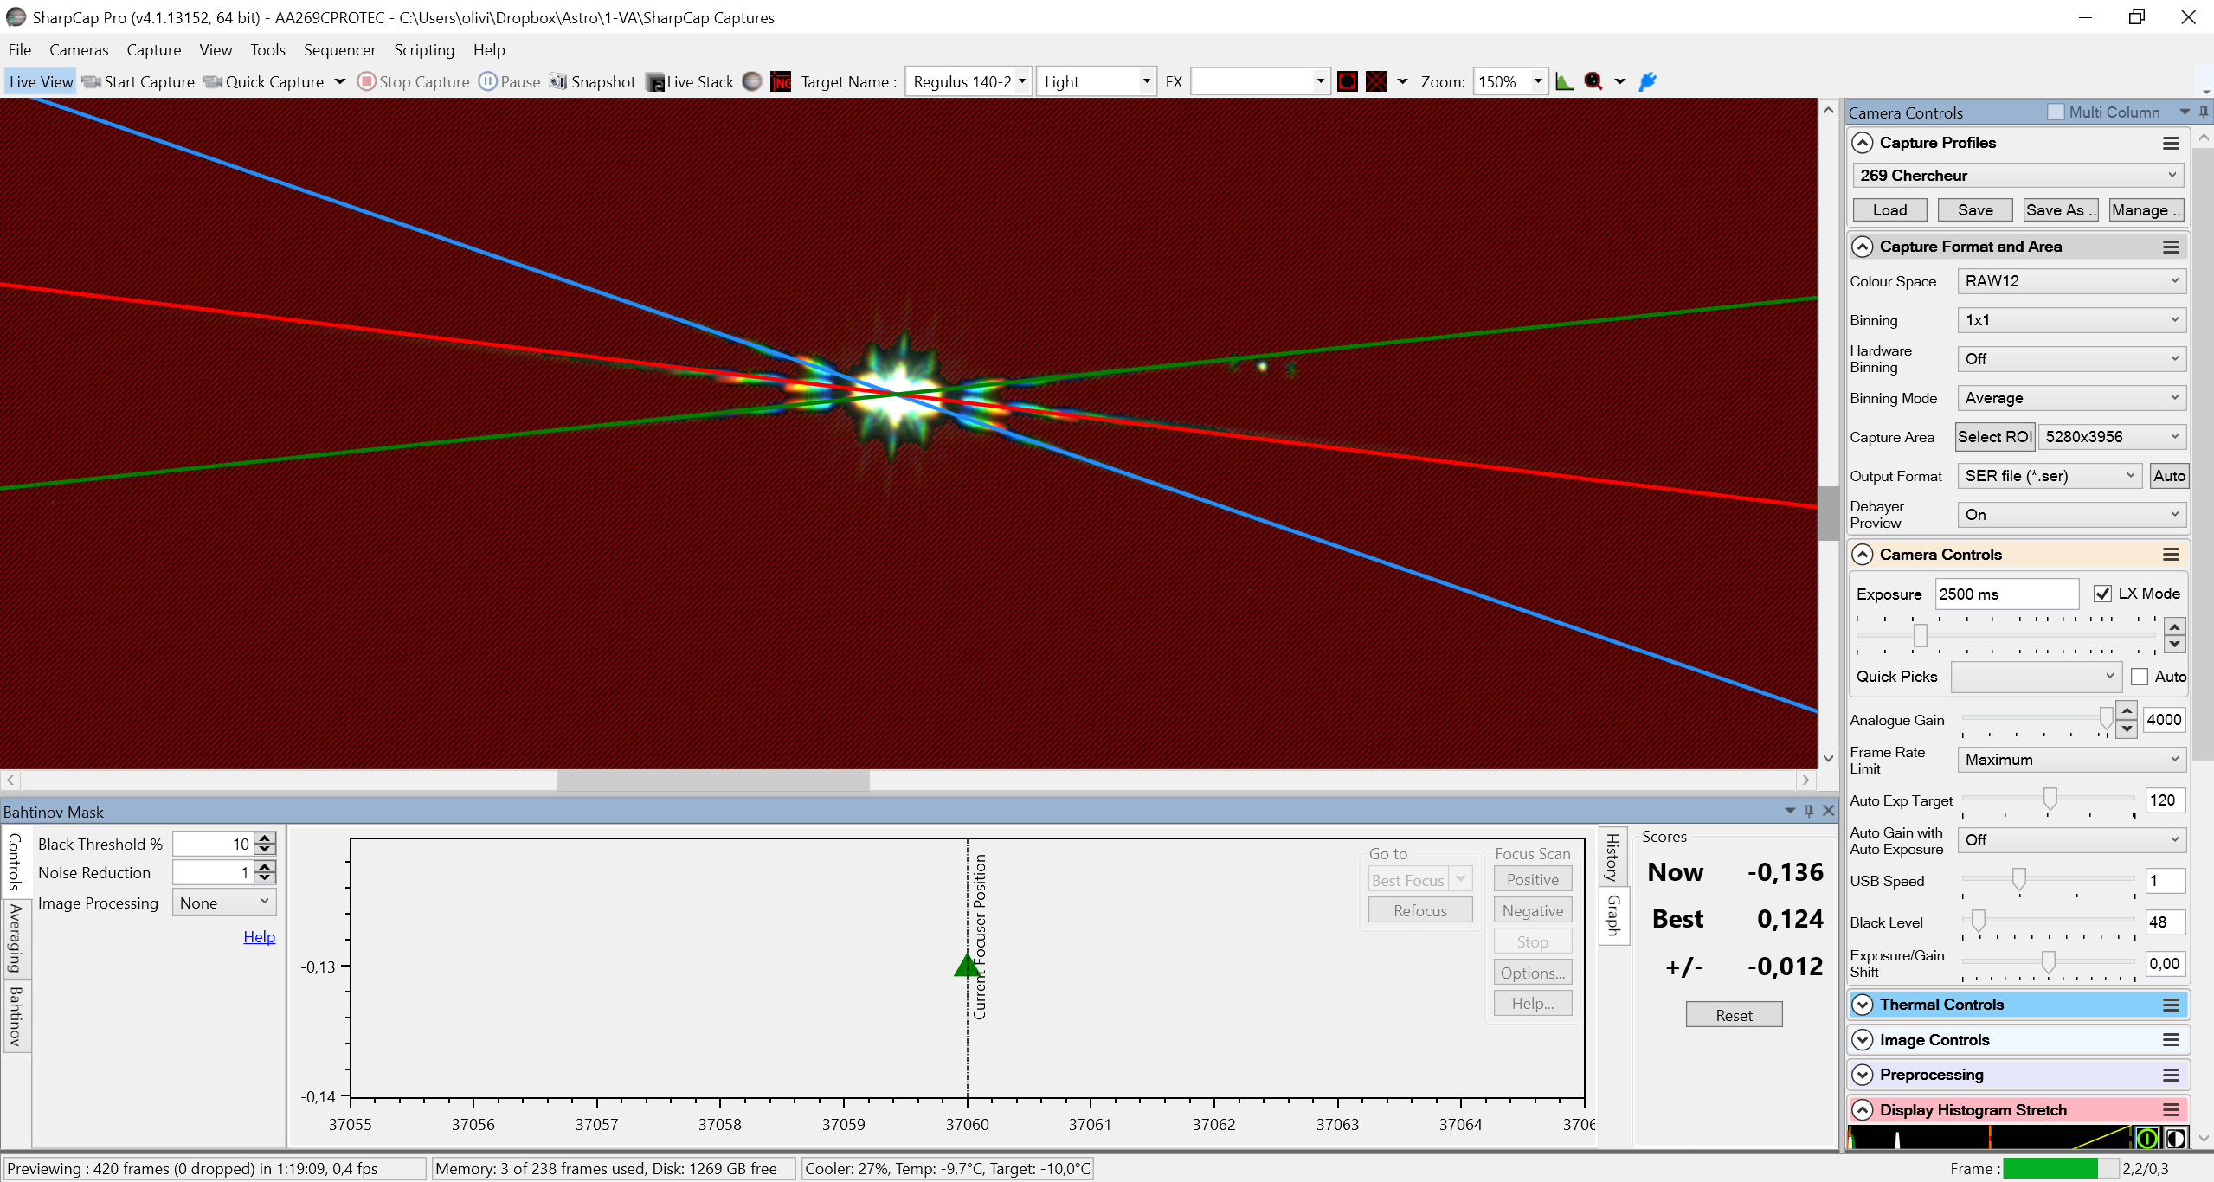
Task: Toggle the LX Mode checkbox
Action: tap(2102, 594)
